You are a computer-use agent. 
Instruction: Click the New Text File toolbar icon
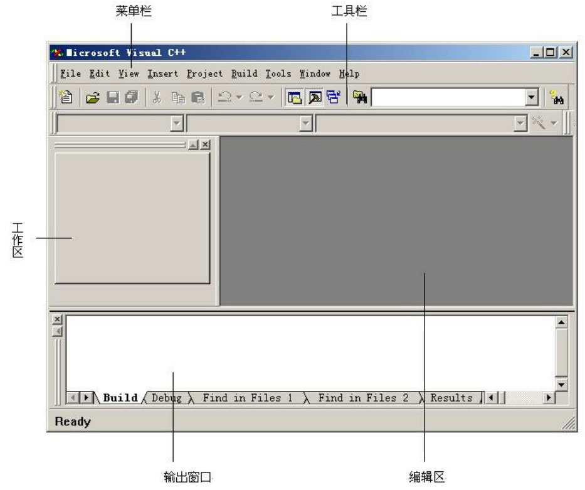point(66,97)
